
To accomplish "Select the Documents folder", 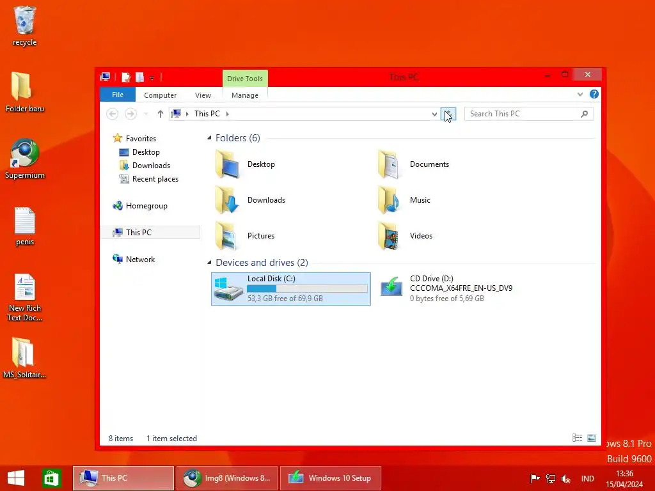I will point(414,164).
